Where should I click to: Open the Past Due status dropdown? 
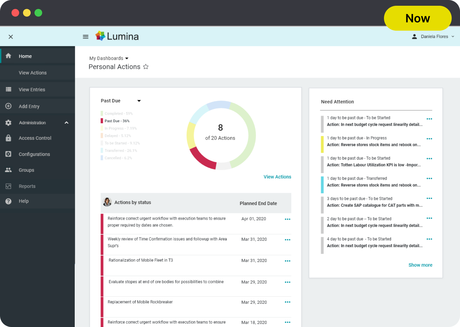click(x=121, y=101)
